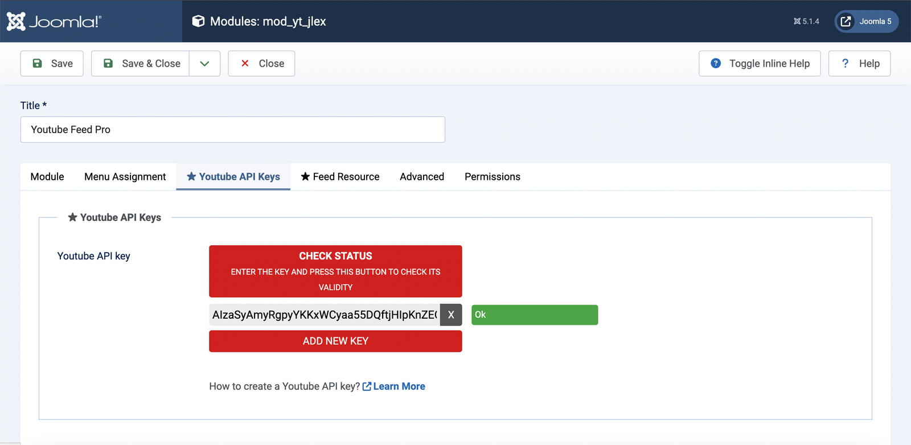Open the Joomla 5 site preview button
The width and height of the screenshot is (911, 445).
click(867, 21)
